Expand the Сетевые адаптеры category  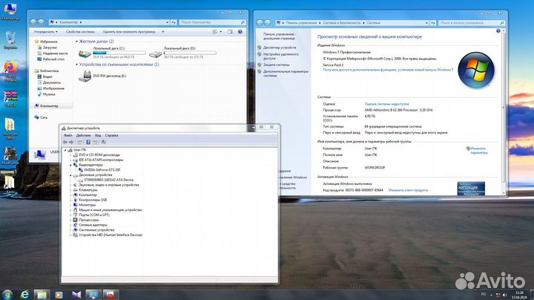tap(71, 225)
